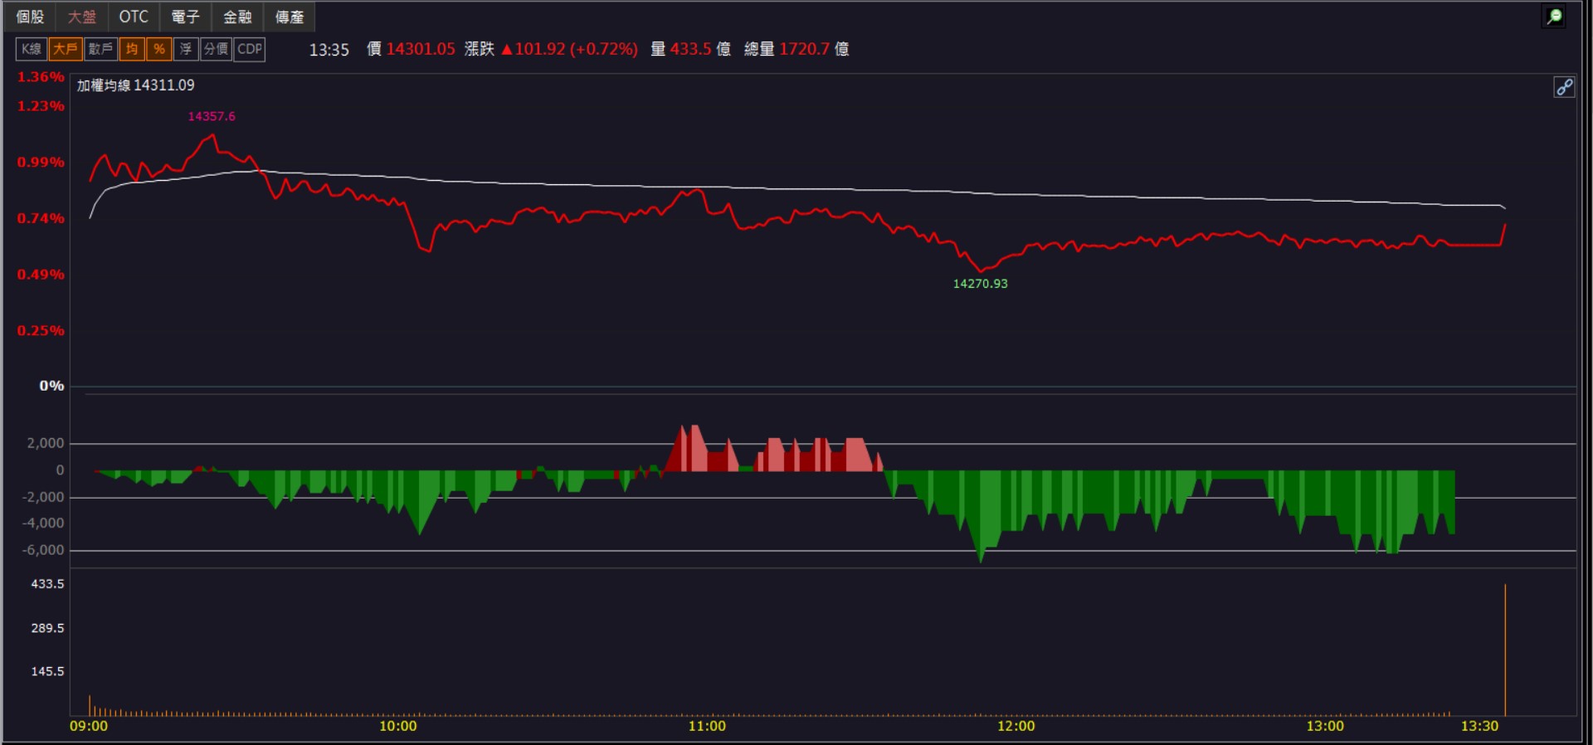Click the tall closing volume bar

tap(1505, 650)
